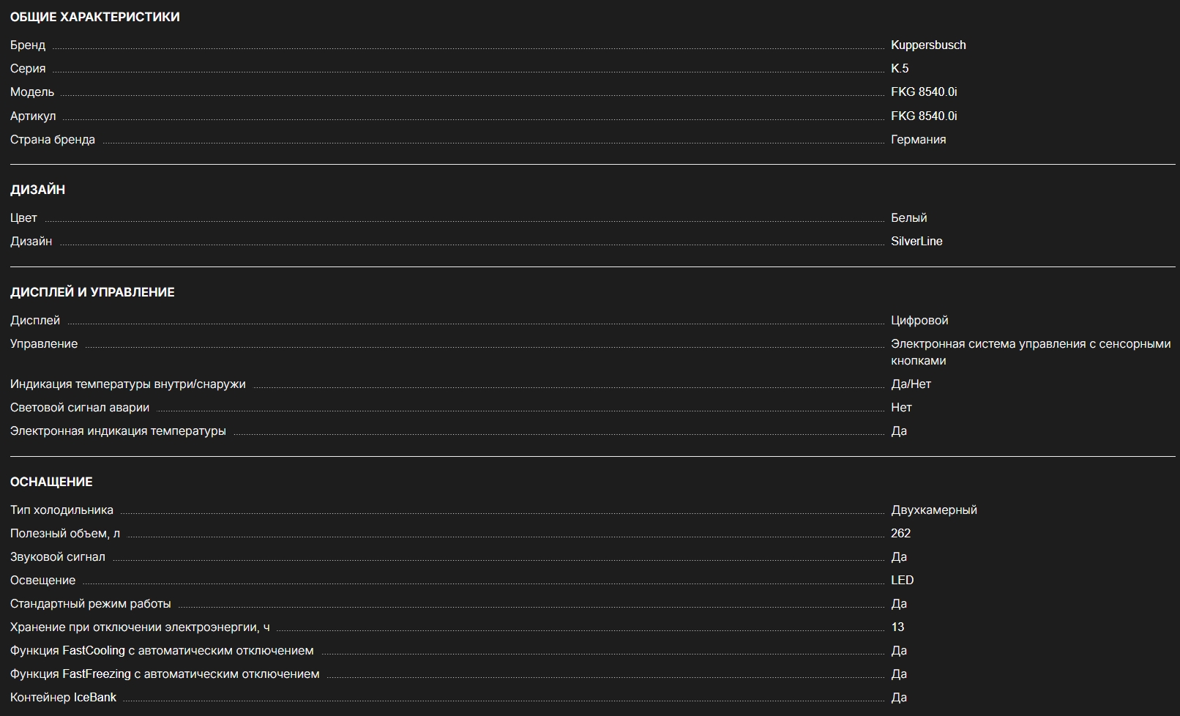Click the Контейнер IceBank label

coord(63,698)
